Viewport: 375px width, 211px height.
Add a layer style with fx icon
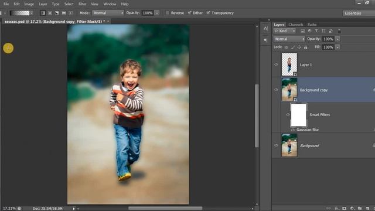(x=336, y=209)
